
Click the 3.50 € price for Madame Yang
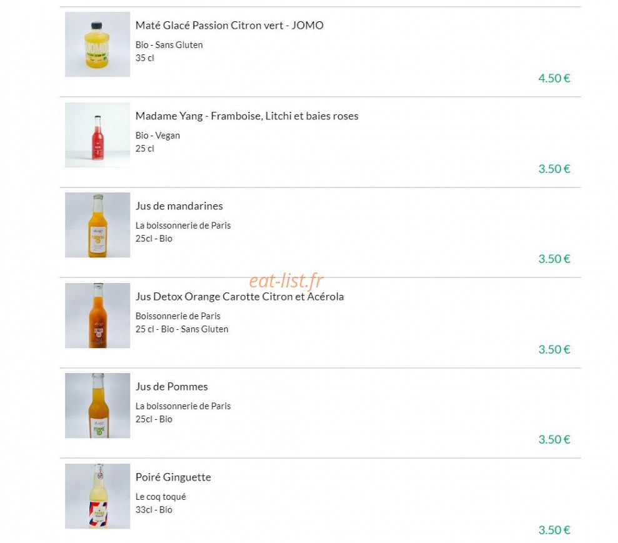click(x=554, y=169)
